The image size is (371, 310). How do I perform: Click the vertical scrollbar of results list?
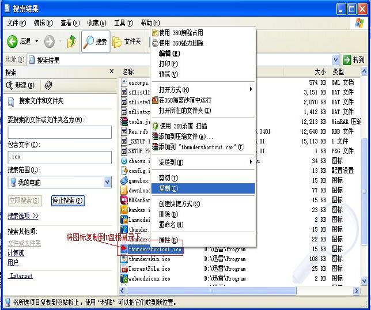[x=363, y=173]
